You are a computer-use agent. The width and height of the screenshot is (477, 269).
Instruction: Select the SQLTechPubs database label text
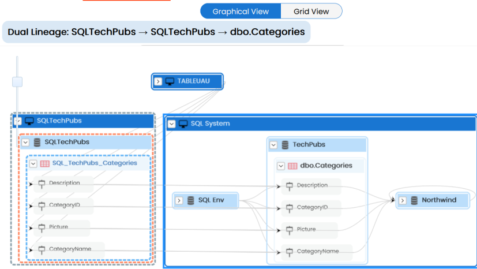(67, 142)
